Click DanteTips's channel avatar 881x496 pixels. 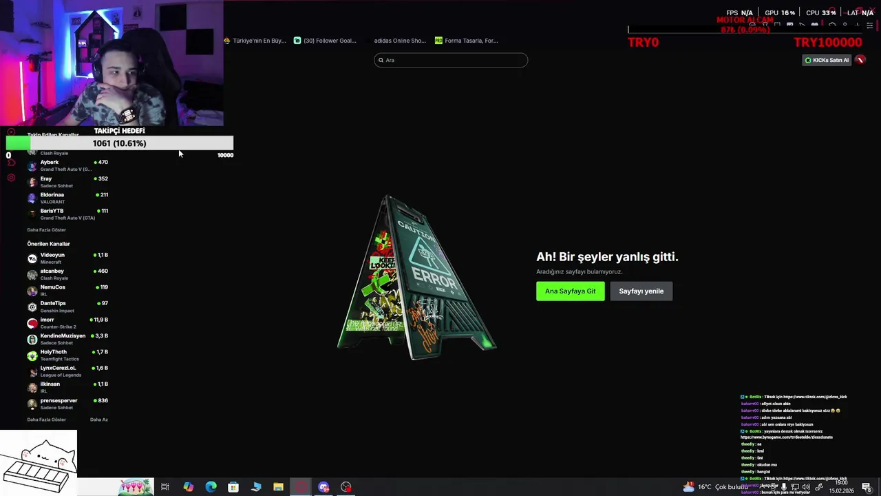click(x=32, y=307)
